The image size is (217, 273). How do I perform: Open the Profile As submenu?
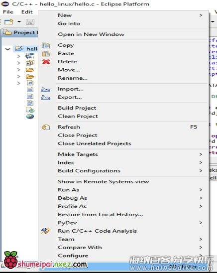pos(123,206)
